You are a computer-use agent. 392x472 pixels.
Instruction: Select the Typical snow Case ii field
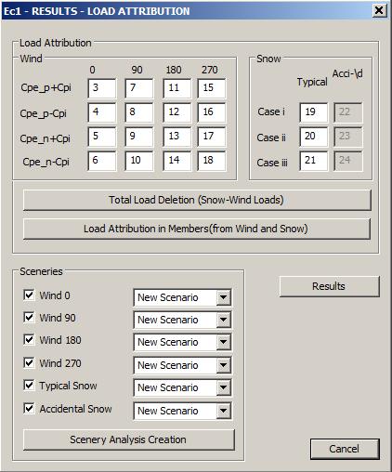314,137
